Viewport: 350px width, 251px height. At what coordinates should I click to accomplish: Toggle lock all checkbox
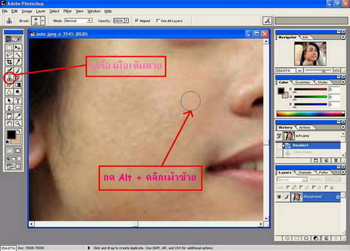tap(326, 187)
